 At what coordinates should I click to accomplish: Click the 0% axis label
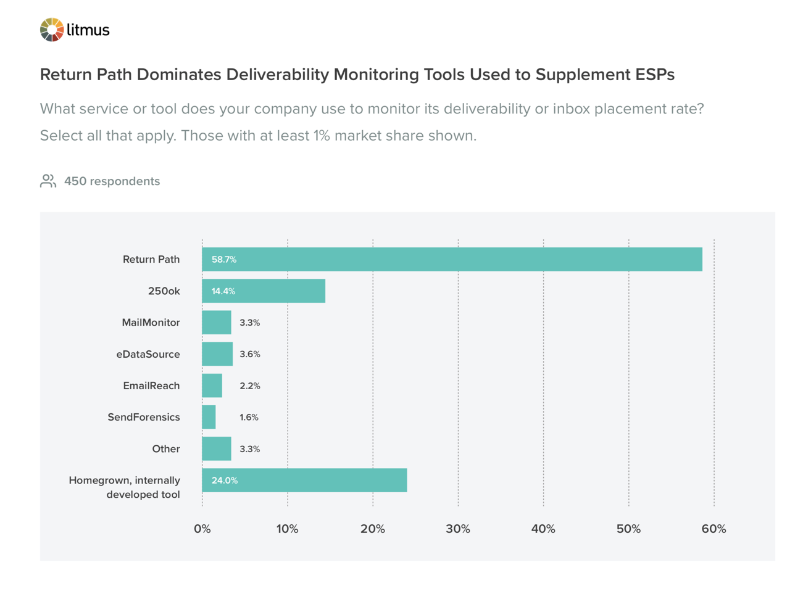(x=202, y=529)
